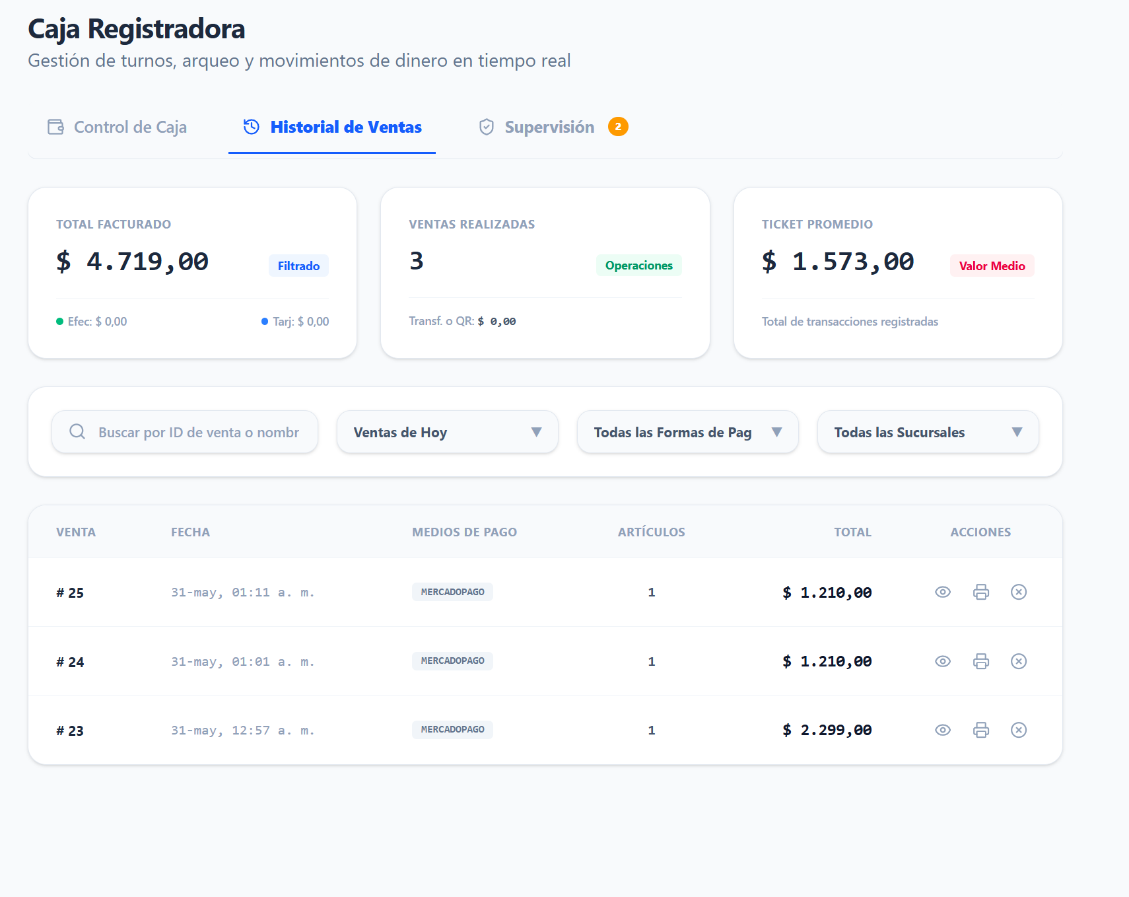Click the history clock icon

click(x=252, y=127)
